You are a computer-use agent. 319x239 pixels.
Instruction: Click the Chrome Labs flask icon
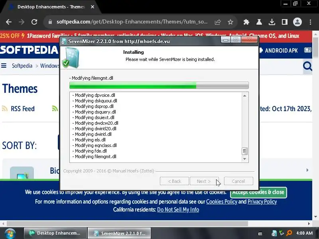[x=259, y=22]
